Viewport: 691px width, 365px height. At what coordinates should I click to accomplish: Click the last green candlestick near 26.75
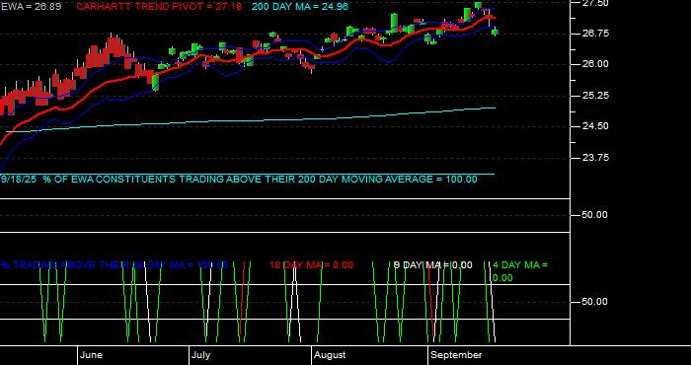tap(496, 32)
